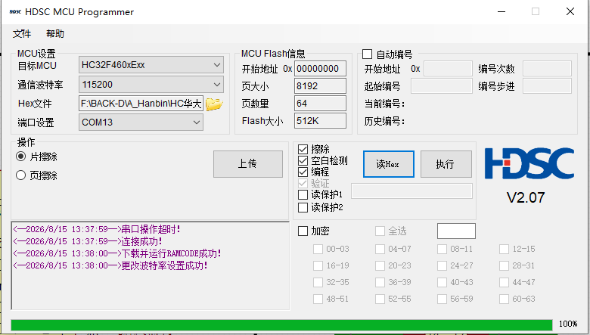Screen dimensions: 590x335
Task: Expand the 目标MCU dropdown
Action: pyautogui.click(x=151, y=65)
